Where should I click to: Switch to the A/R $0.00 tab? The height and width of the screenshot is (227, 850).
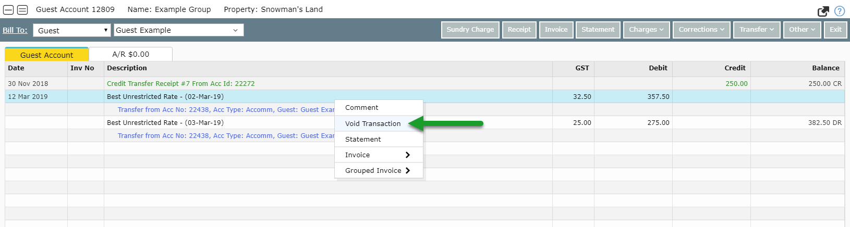(130, 54)
